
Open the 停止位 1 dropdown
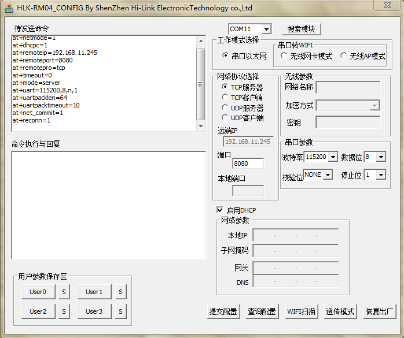381,175
